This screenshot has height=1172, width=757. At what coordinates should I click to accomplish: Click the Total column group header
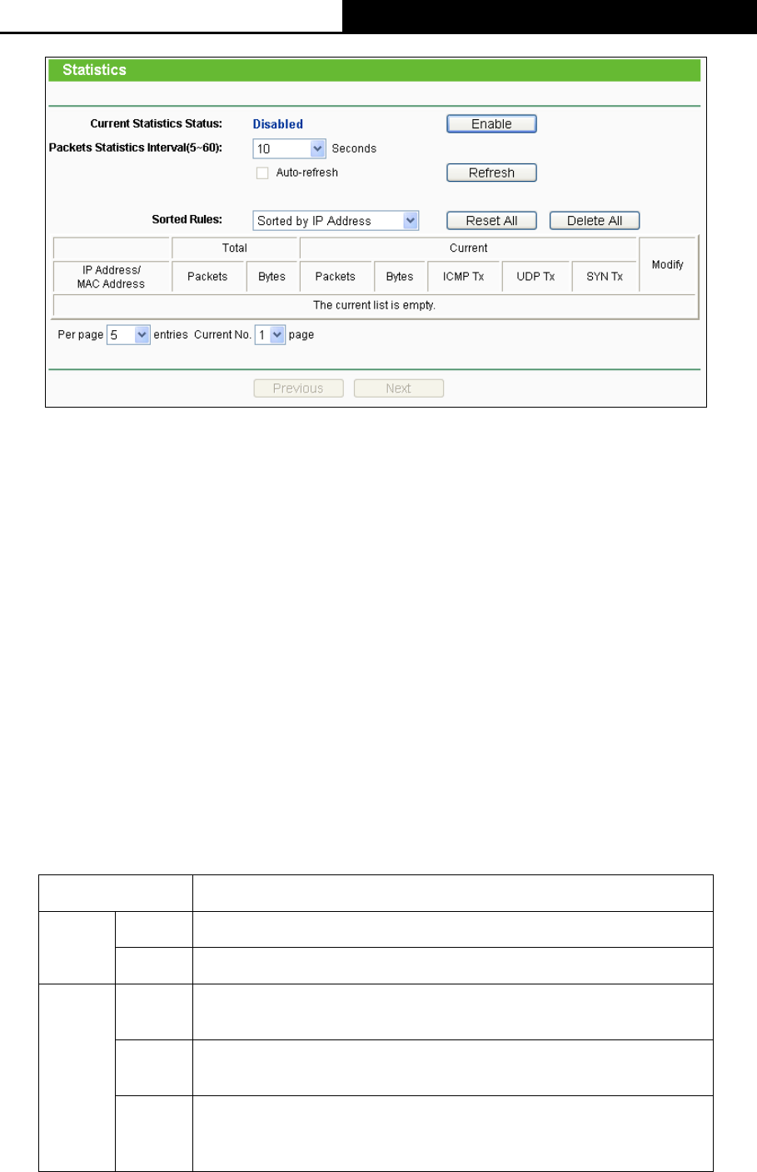235,248
